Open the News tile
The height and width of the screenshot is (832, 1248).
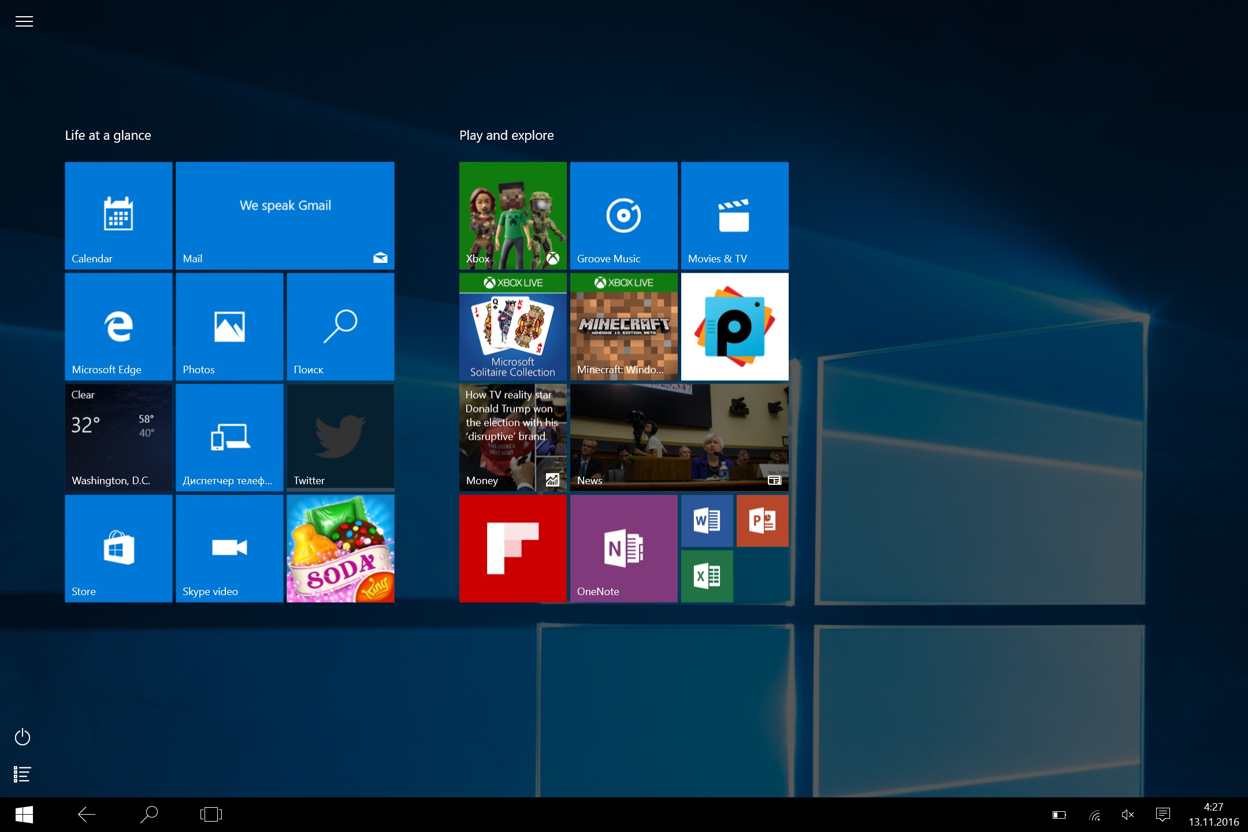(x=679, y=437)
